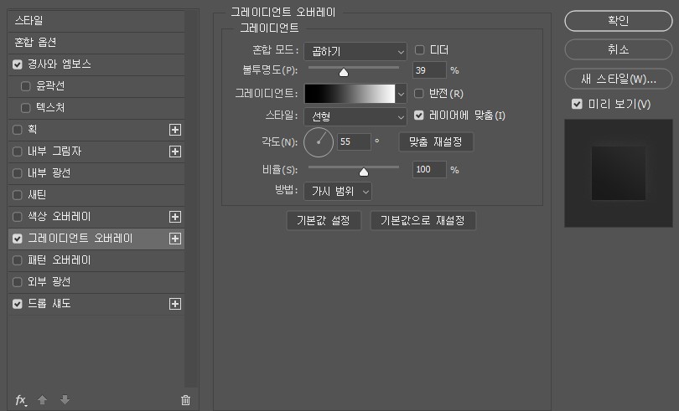Click the 비율 scale slider handle
679x411 pixels.
click(x=364, y=172)
